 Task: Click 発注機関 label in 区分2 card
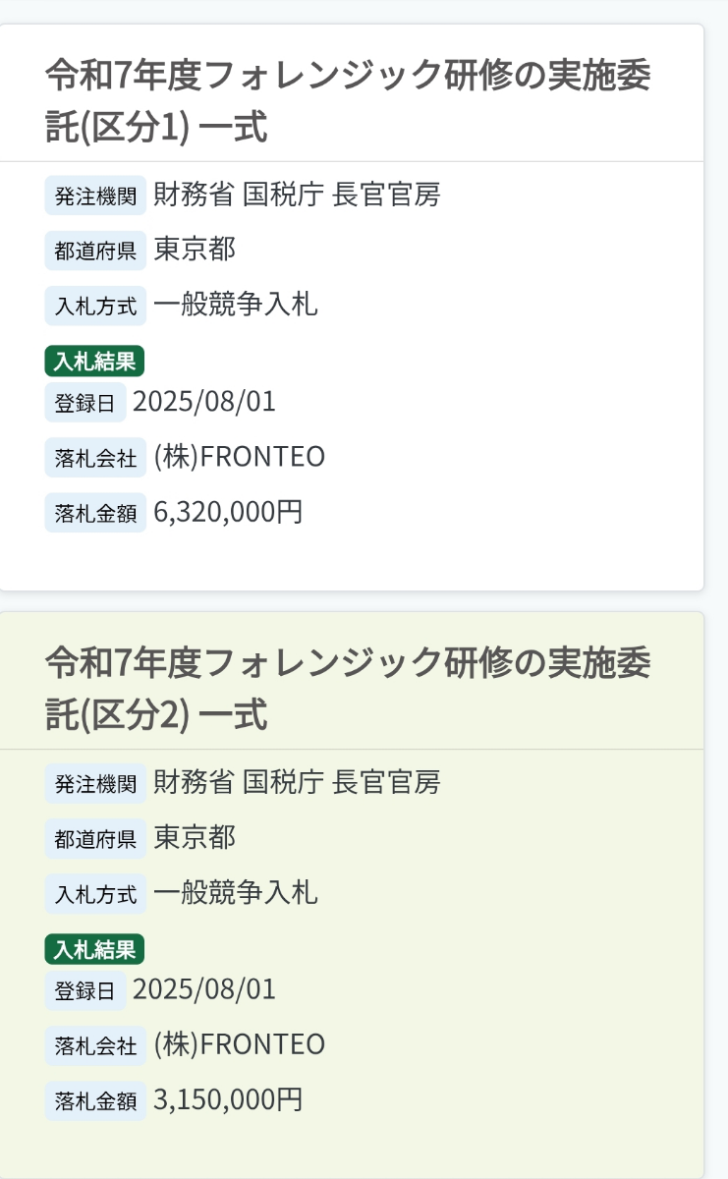(x=95, y=784)
